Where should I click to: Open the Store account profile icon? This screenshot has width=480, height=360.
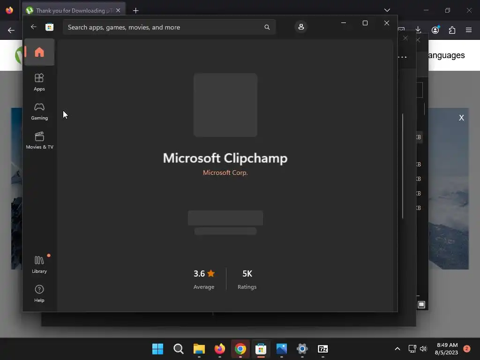(x=301, y=27)
